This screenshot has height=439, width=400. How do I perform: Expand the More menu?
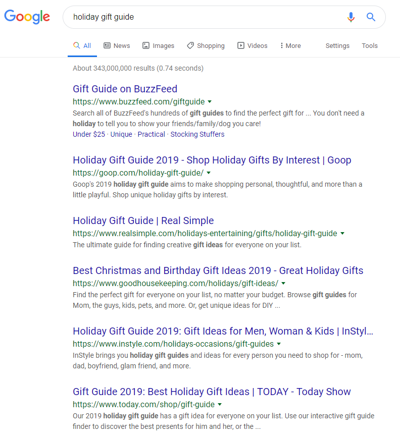point(290,46)
